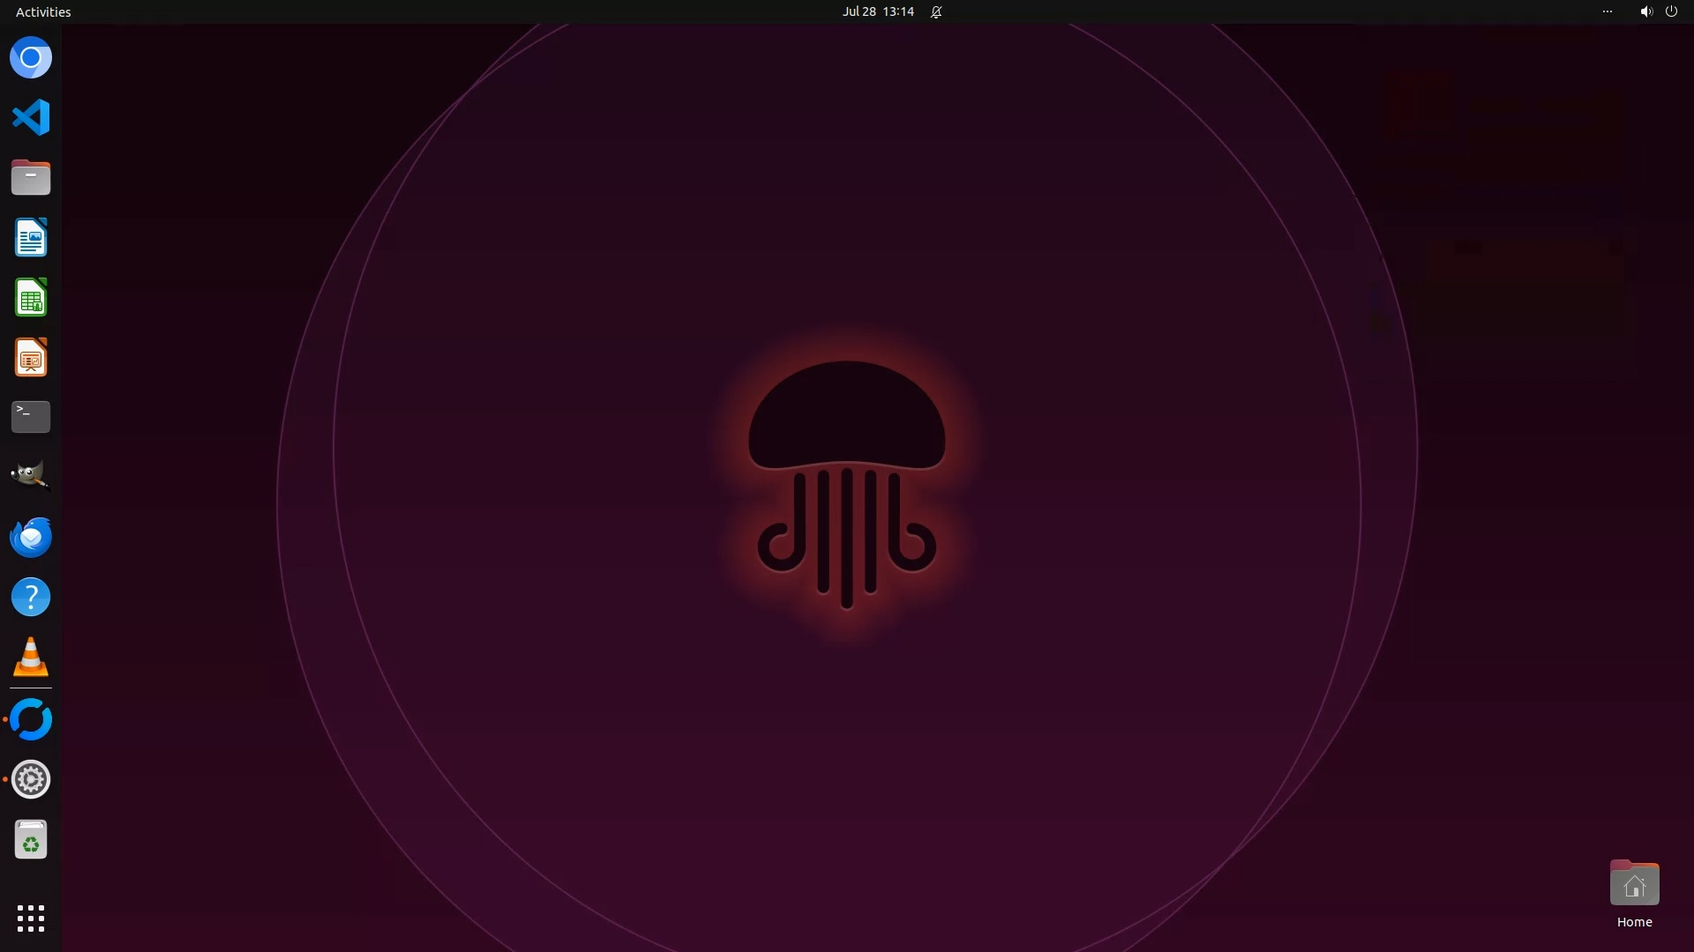Open the blue circular arrow app icon
The height and width of the screenshot is (952, 1694).
click(31, 719)
